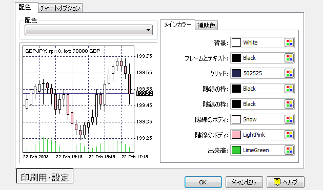Click the 22 Feb 16:15 time label

69,157
